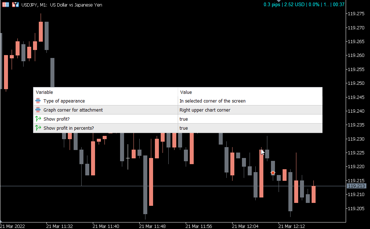Click the green icon beside Show profit?
This screenshot has height=229, width=370.
pos(38,119)
